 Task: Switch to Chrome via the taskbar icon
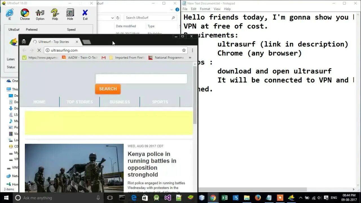213,198
